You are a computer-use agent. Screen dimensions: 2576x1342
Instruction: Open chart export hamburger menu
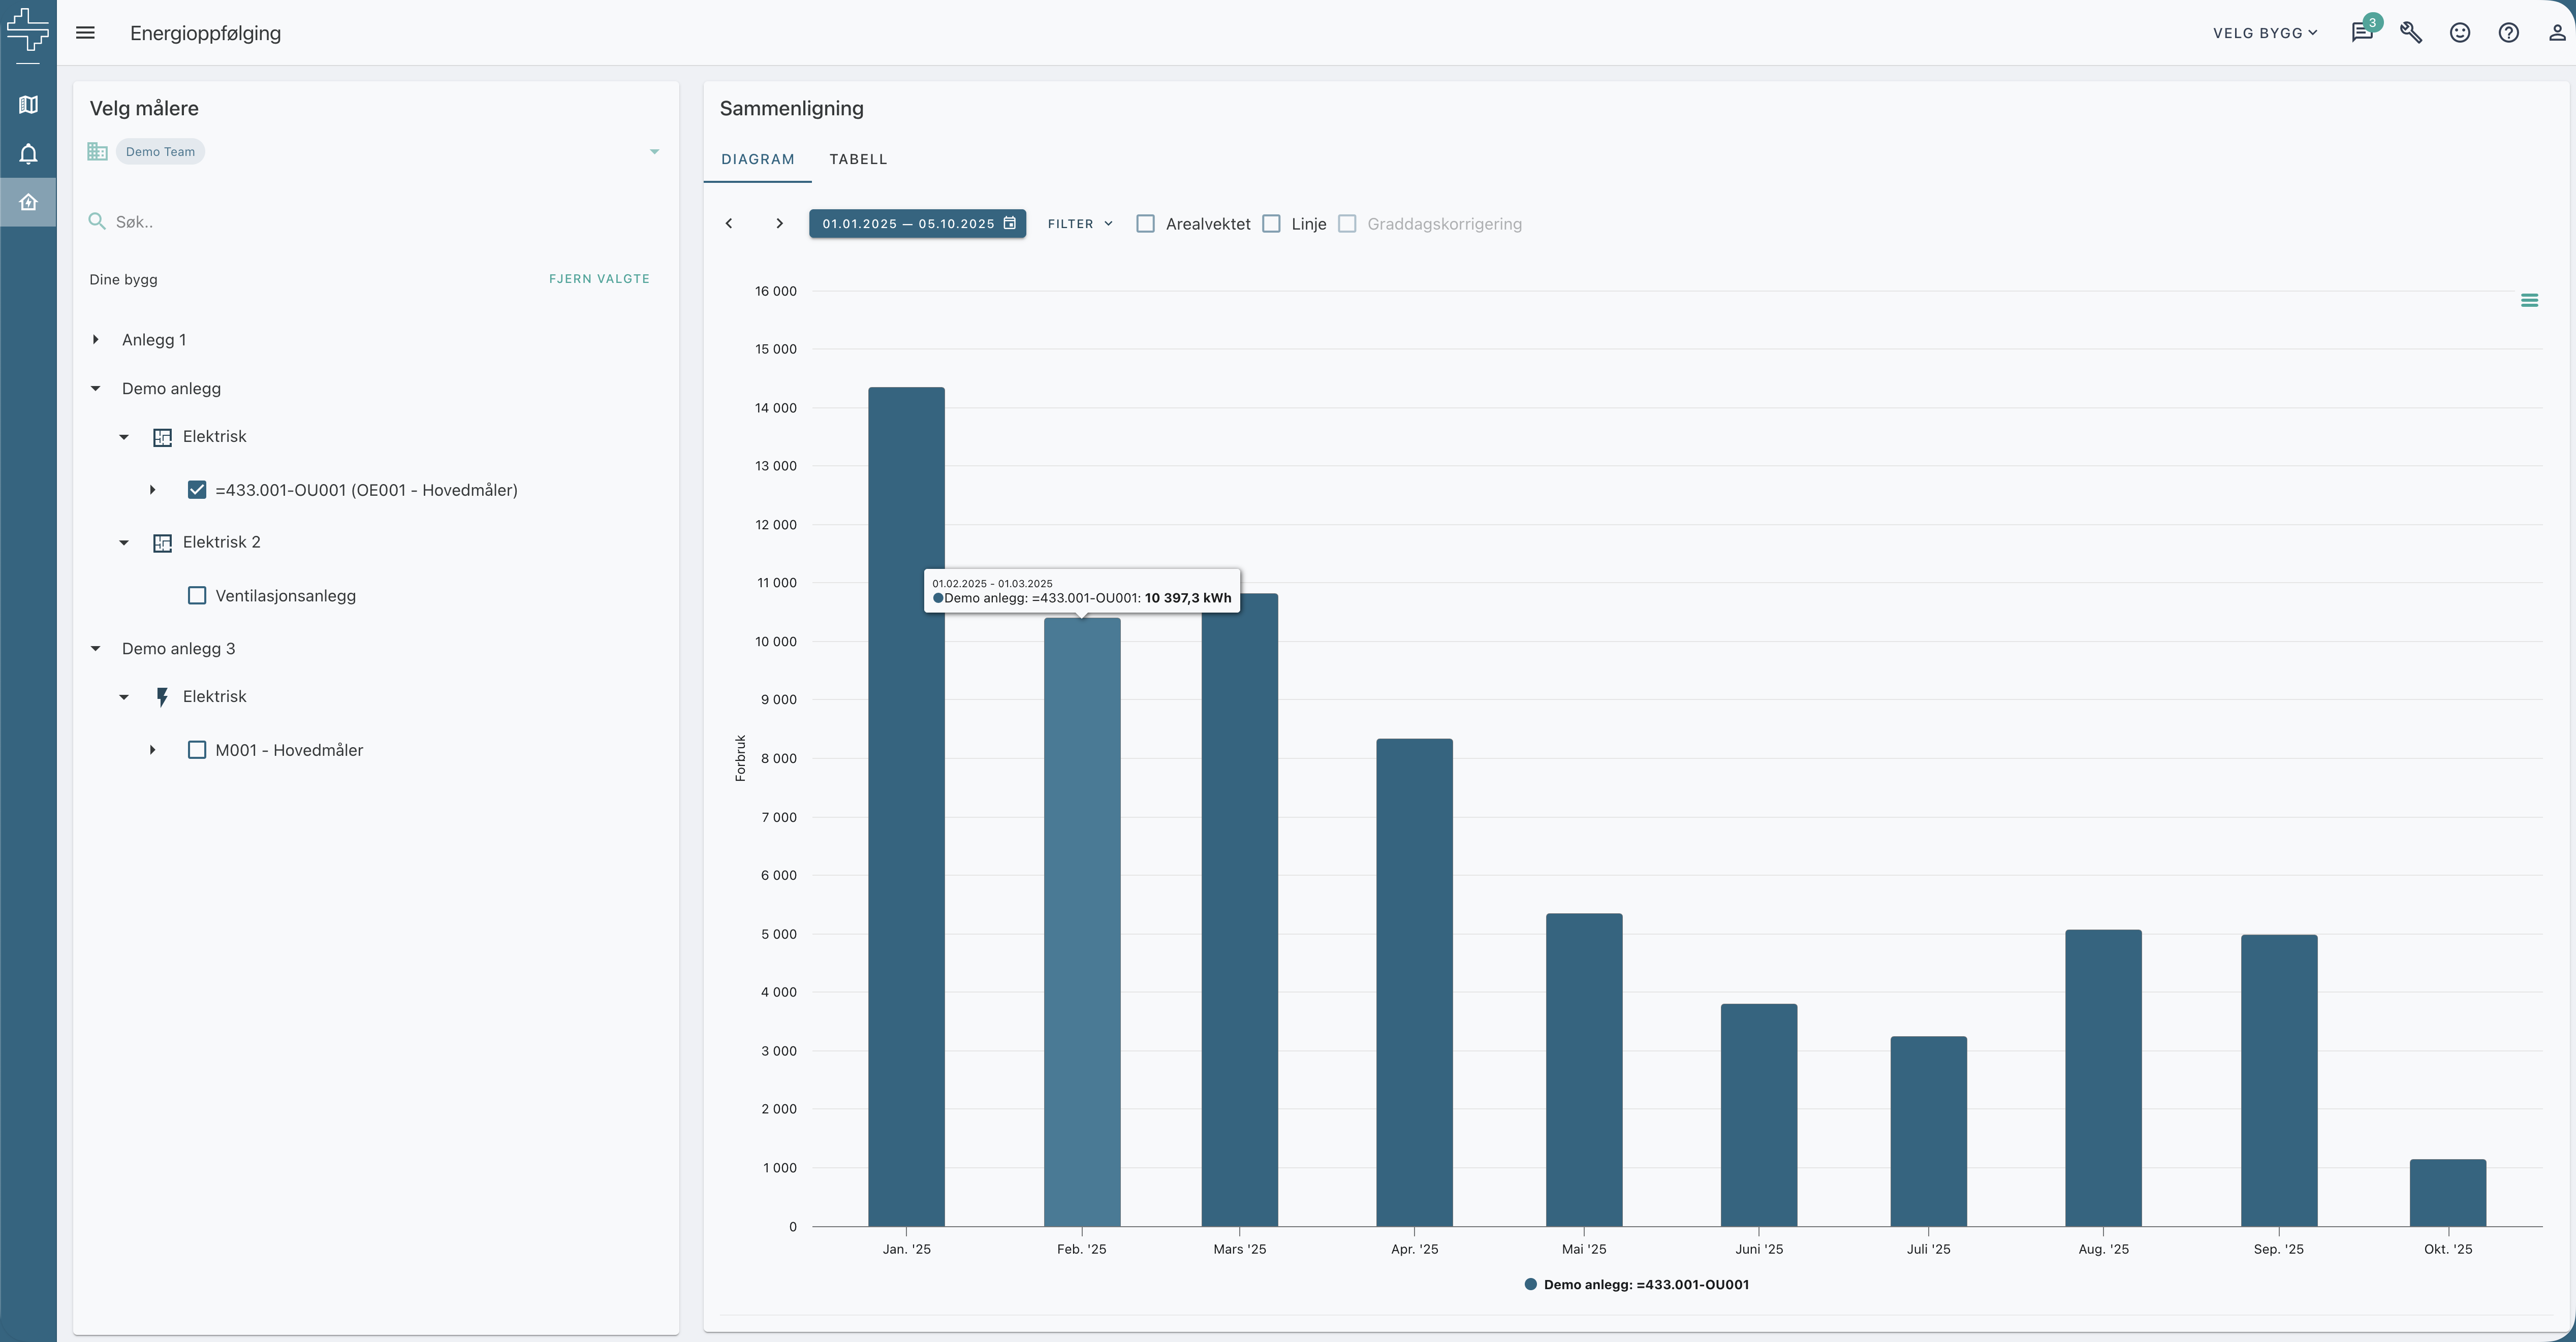point(2529,300)
